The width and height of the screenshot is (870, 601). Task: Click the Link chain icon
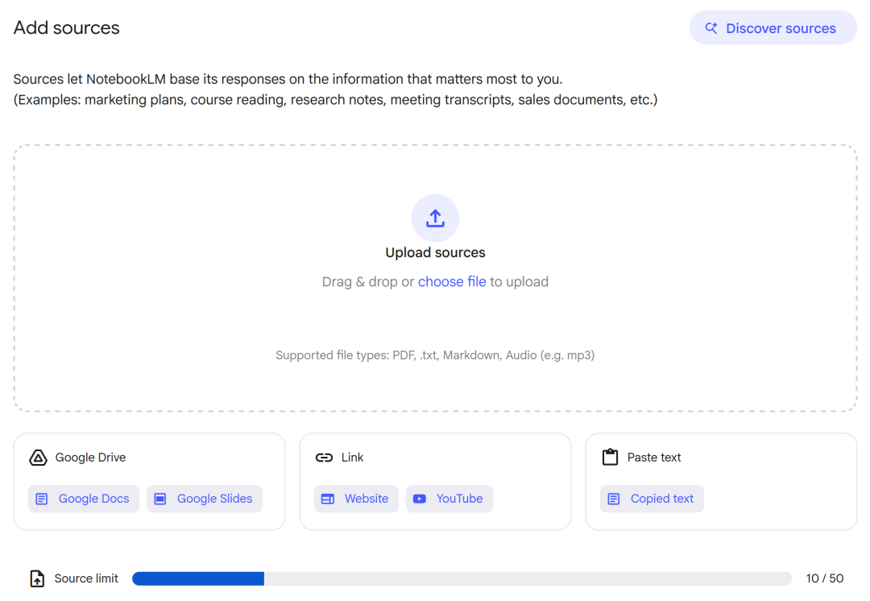pos(324,458)
